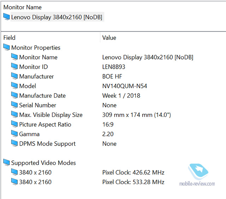Click the icon beside DPMS Mode Support
This screenshot has height=199, width=226.
tap(14, 143)
